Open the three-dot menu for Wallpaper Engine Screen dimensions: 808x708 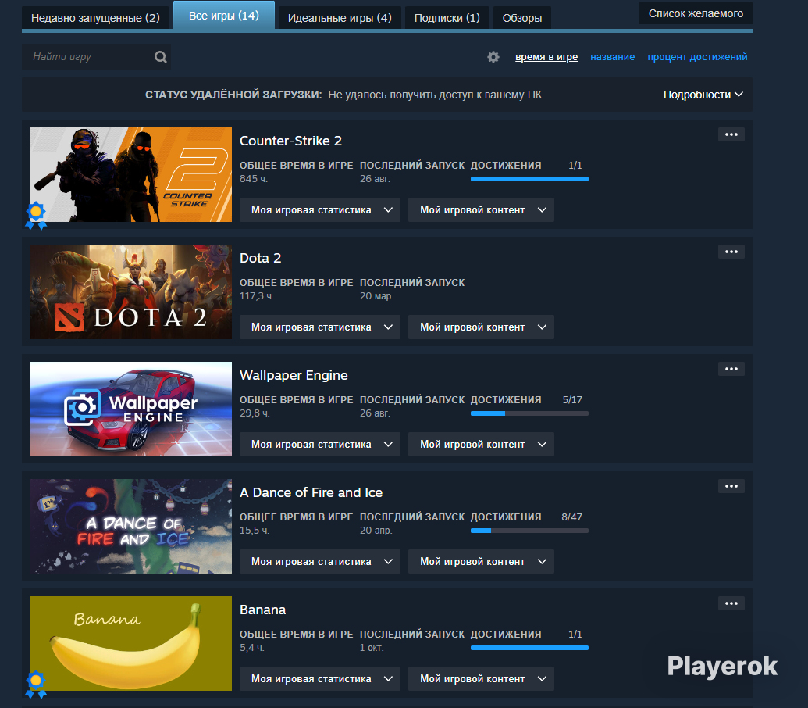tap(731, 369)
